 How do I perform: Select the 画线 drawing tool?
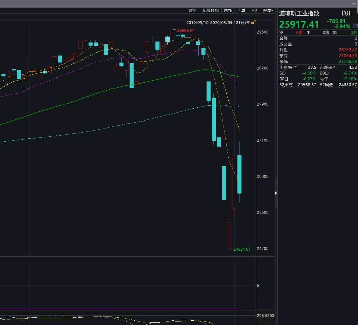click(228, 11)
